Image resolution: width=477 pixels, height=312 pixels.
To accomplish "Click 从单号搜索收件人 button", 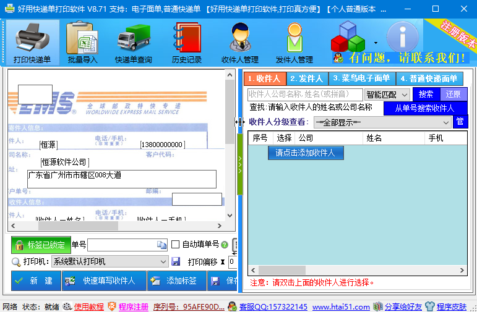I will [425, 109].
